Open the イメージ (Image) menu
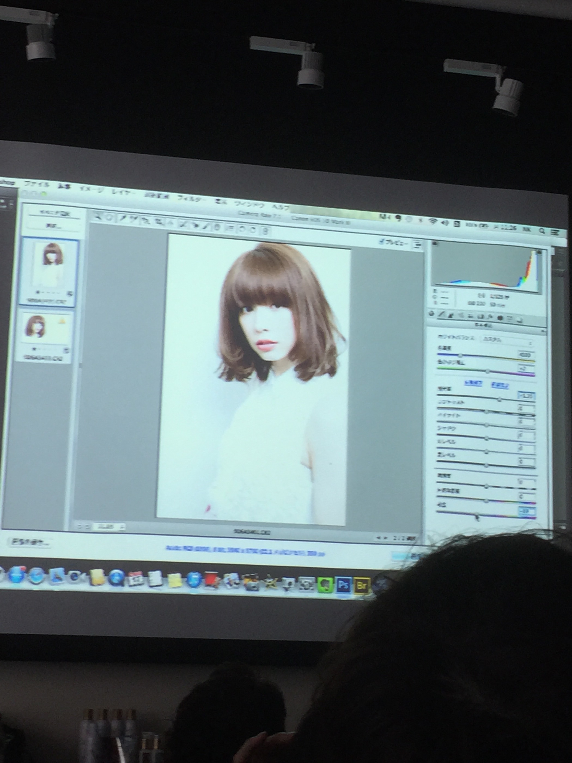The image size is (572, 763). (91, 189)
